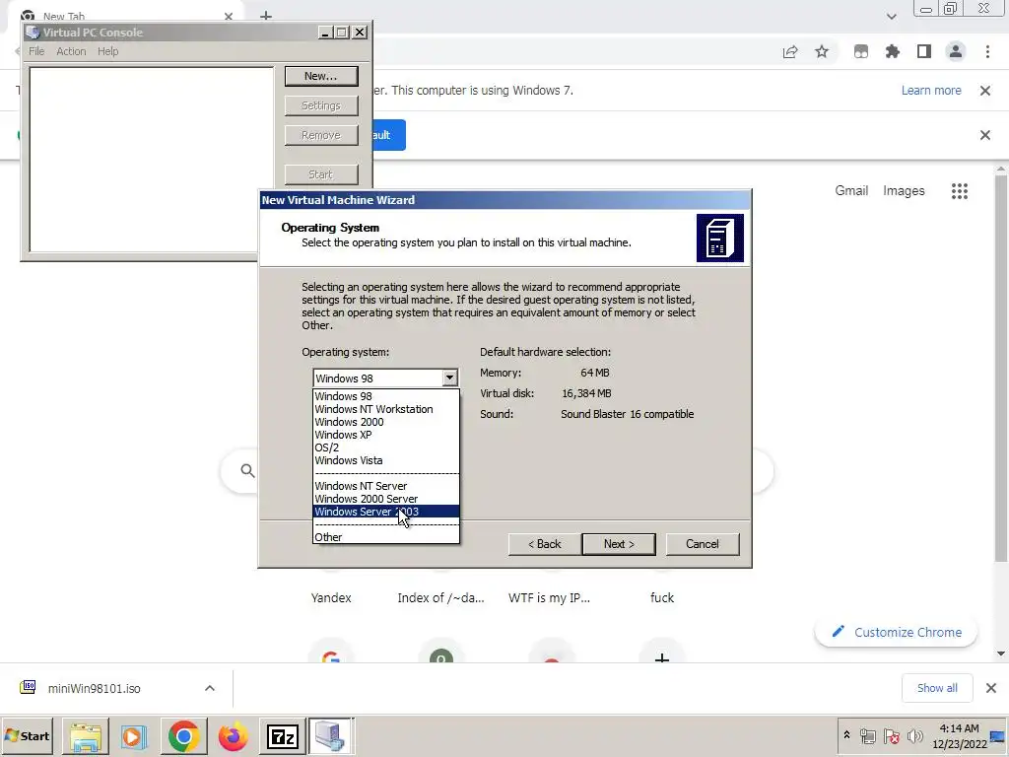Open miniWin98101.iso download item
This screenshot has width=1009, height=757.
(x=94, y=689)
